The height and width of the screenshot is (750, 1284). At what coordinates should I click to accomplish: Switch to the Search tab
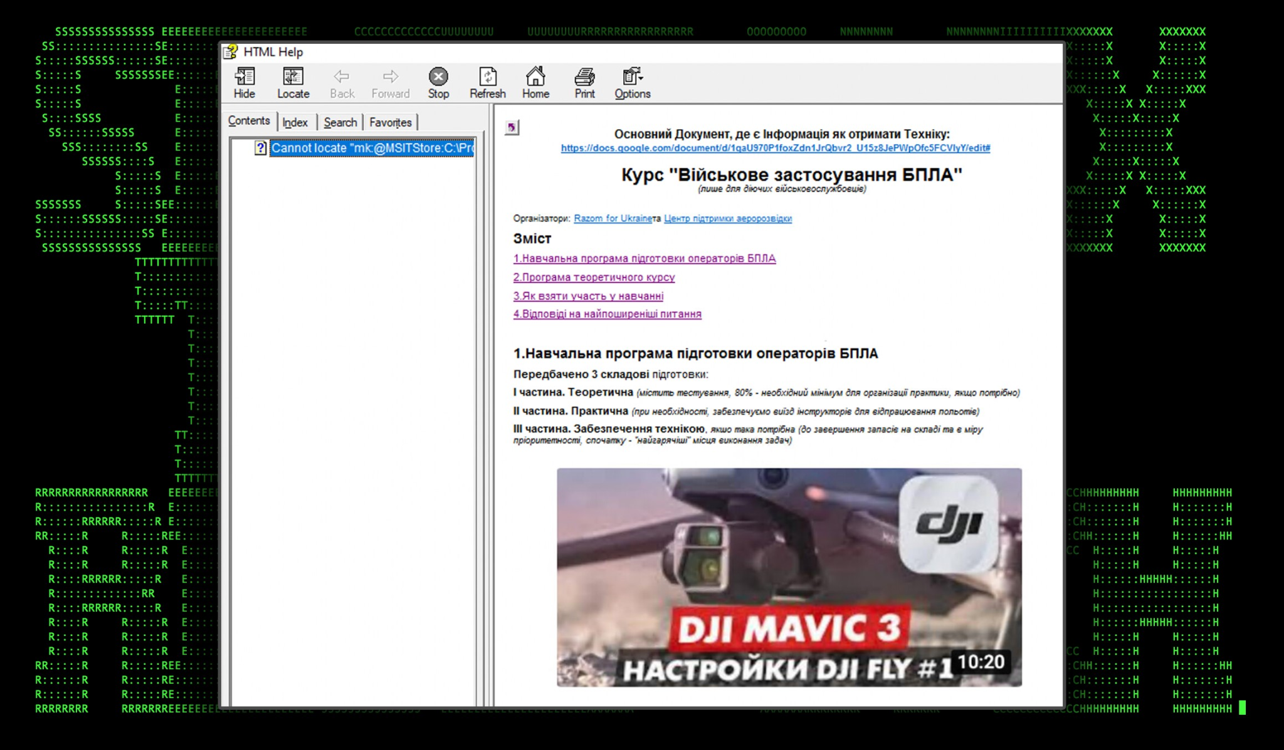[340, 122]
